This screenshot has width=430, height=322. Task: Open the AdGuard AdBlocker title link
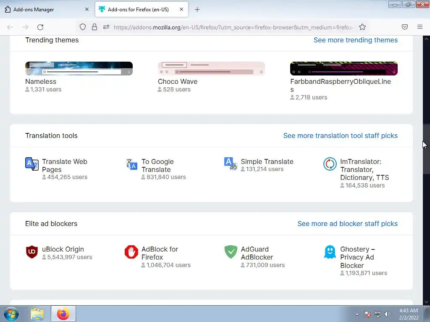click(x=257, y=253)
